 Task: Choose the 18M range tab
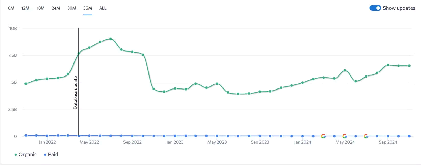[x=40, y=8]
